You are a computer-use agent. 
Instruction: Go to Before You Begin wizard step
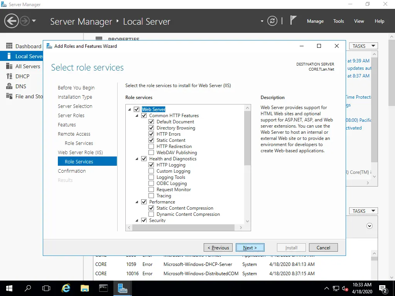click(x=76, y=87)
